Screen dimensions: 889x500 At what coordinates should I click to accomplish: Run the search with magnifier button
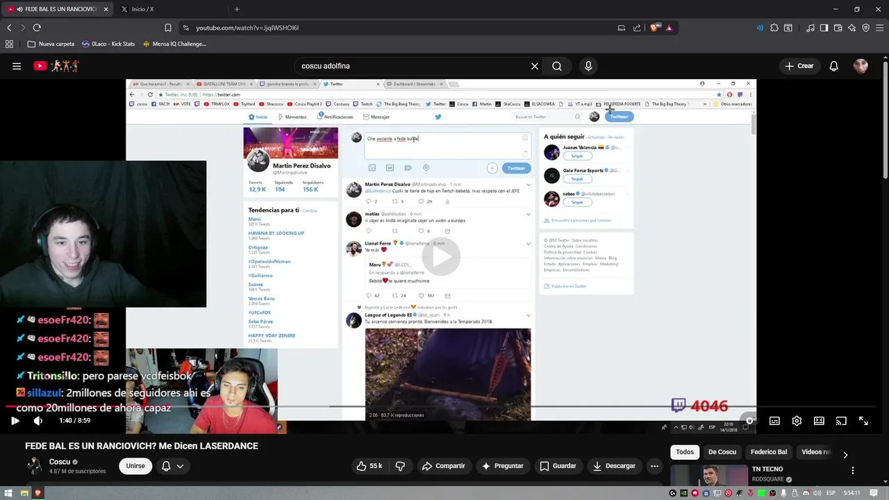tap(557, 66)
